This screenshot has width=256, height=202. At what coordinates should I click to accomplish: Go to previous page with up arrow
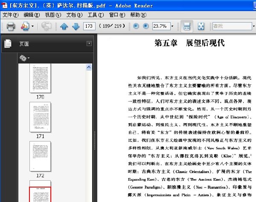point(64,26)
